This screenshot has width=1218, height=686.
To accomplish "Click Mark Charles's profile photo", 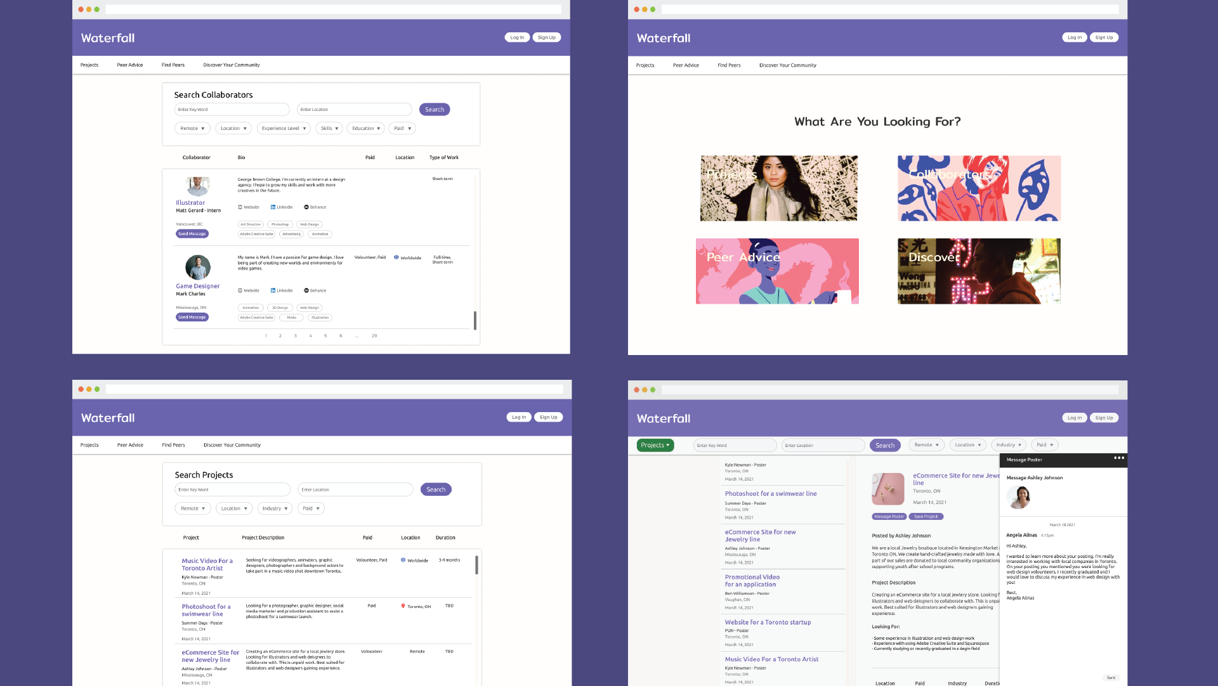I will (x=198, y=268).
